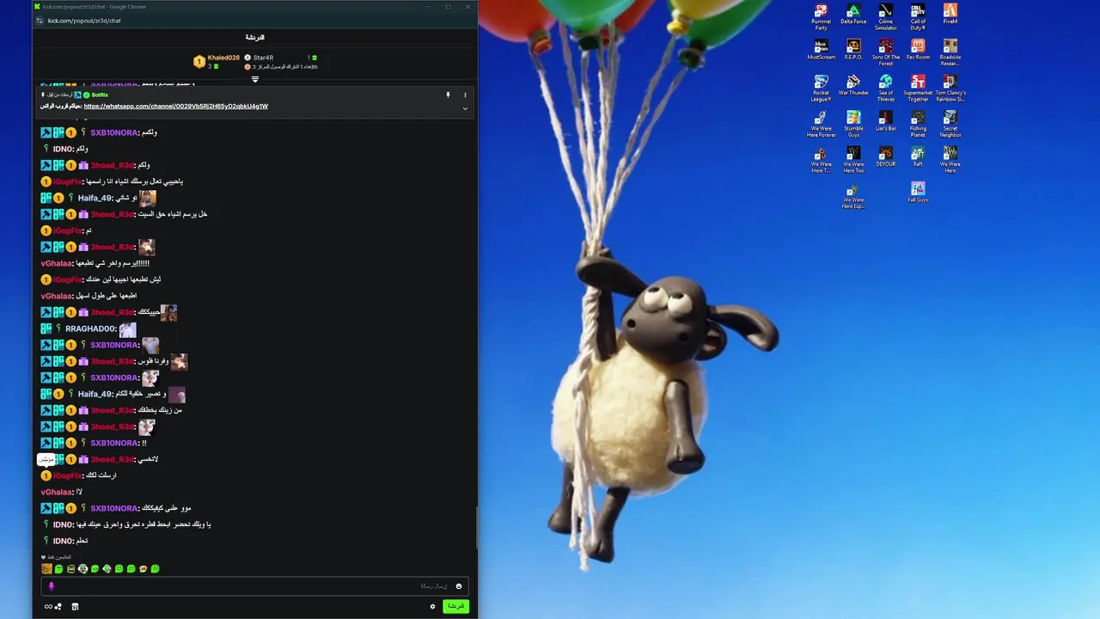Screen dimensions: 1100x619
Task: Click username RRAGHAD00 in chat
Action: click(90, 328)
